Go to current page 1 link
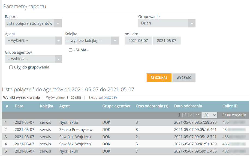 pos(179,115)
